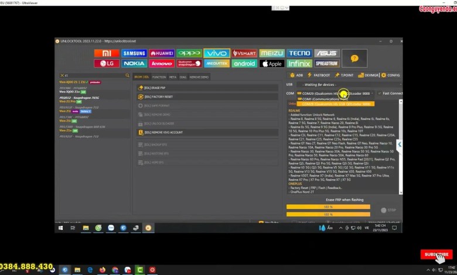Select the Samsung brand icon

pyautogui.click(x=134, y=53)
